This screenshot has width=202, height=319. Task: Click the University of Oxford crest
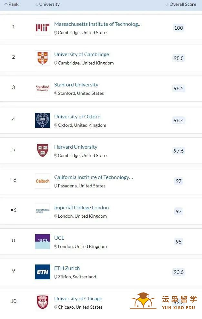43,120
